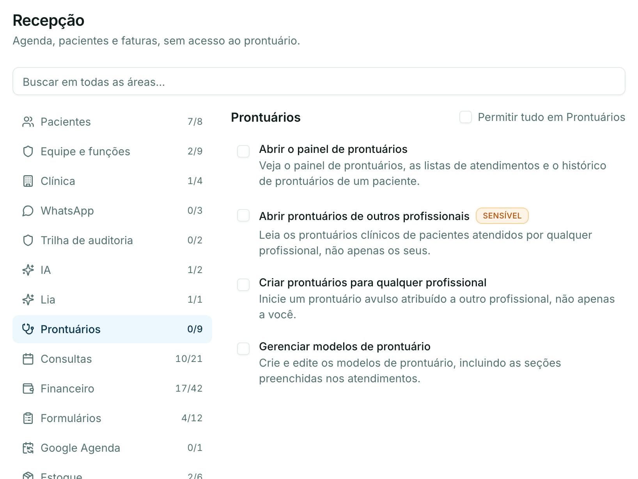Image resolution: width=638 pixels, height=479 pixels.
Task: Click the Financeiro wallet icon
Action: [28, 389]
